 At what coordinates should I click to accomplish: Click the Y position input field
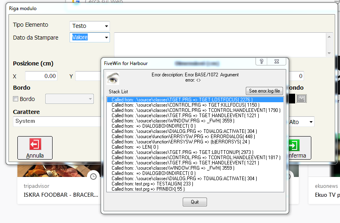coord(88,76)
